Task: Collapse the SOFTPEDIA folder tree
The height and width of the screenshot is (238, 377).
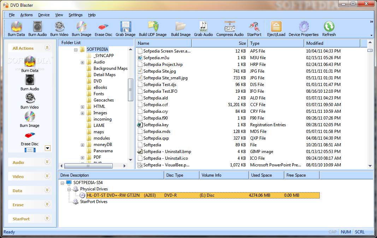Action: (76, 50)
